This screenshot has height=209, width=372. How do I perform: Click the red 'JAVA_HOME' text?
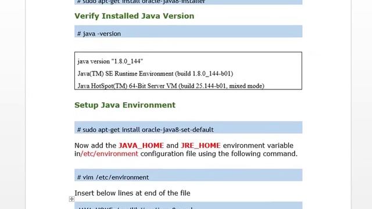click(x=141, y=145)
